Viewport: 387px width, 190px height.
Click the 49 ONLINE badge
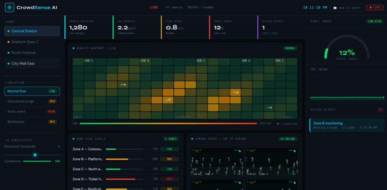(288, 139)
